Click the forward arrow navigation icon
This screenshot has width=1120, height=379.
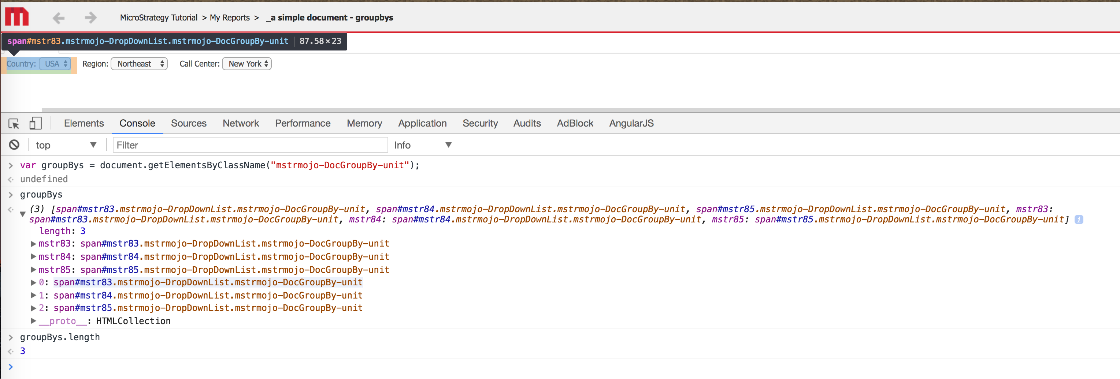tap(90, 18)
